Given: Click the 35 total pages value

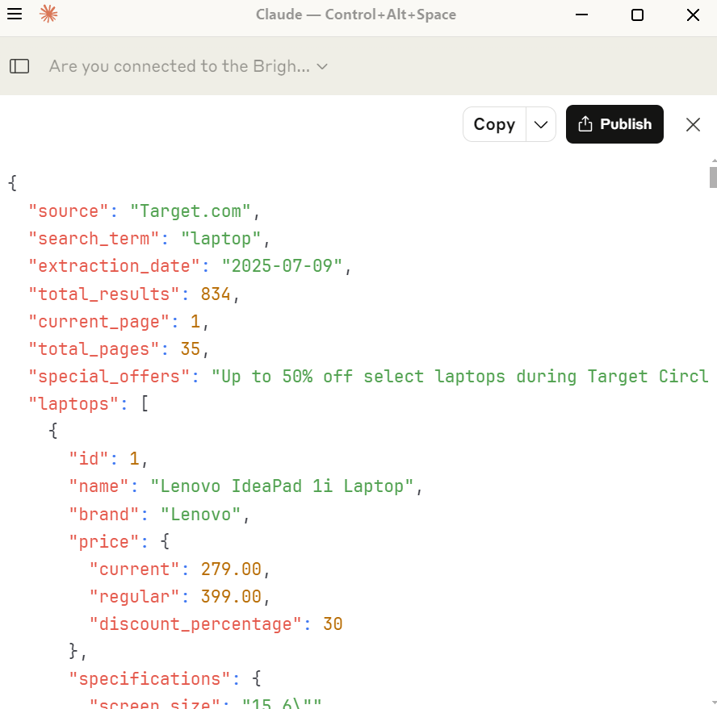Looking at the screenshot, I should pyautogui.click(x=191, y=349).
